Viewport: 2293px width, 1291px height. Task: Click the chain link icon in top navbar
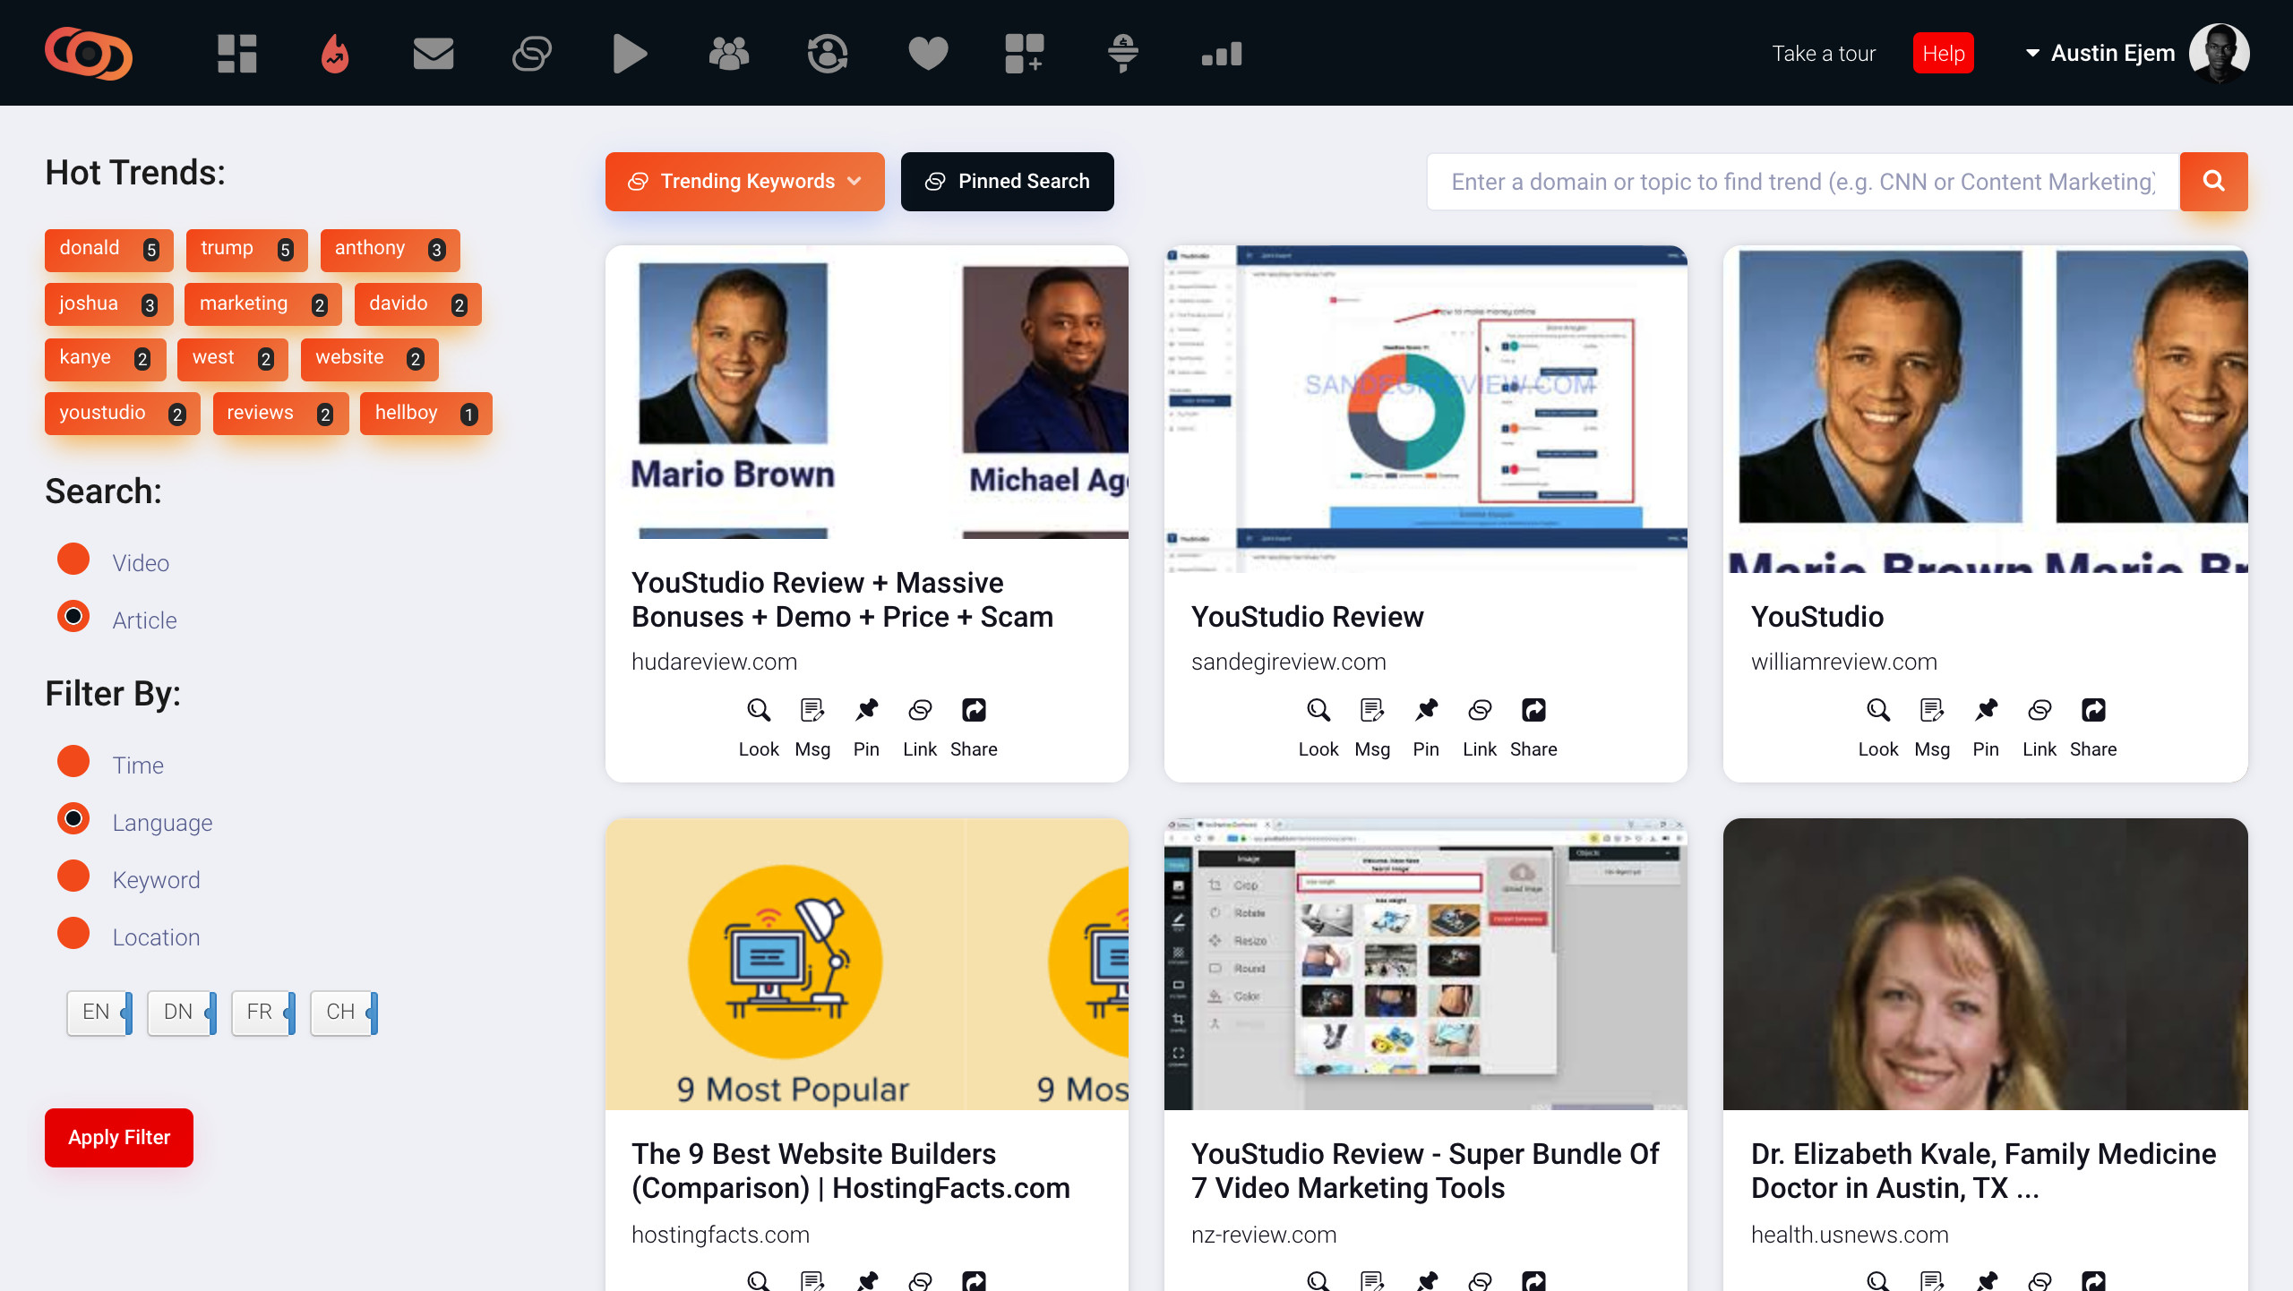pyautogui.click(x=532, y=54)
